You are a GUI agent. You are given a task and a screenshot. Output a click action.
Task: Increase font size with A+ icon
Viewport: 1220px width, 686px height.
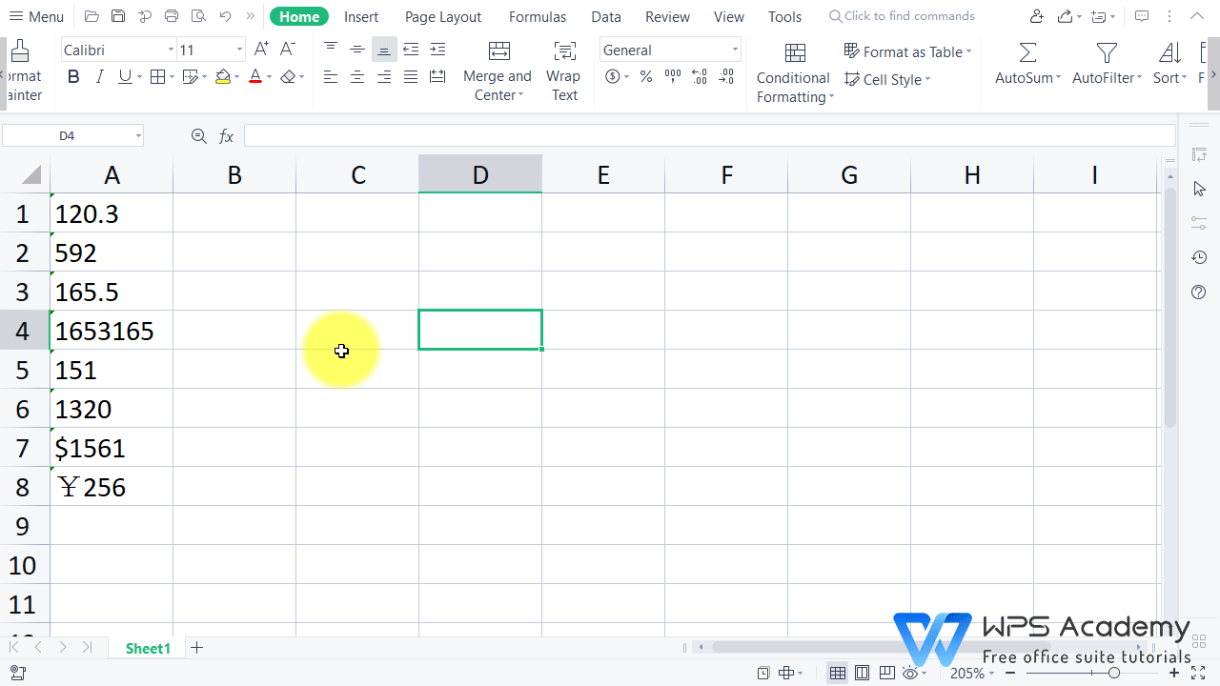(261, 50)
